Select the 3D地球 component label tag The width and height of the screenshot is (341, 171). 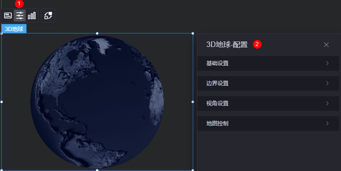[x=14, y=29]
